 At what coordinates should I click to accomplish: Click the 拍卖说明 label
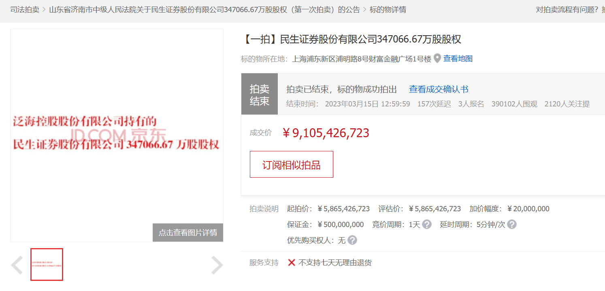point(264,209)
